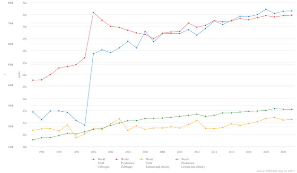This screenshot has width=297, height=173.
Task: Click the 2010 label on the x-axis
Action: pos(179,152)
